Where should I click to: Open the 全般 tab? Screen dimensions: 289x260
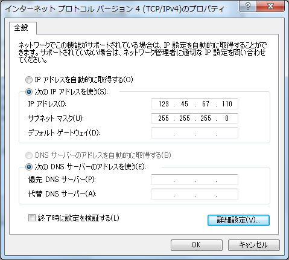coord(21,28)
